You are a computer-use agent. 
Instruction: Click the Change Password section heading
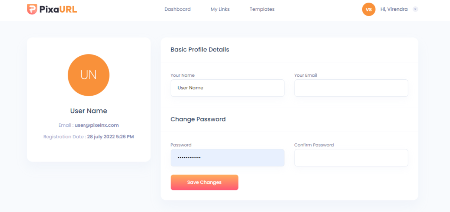[x=198, y=119]
